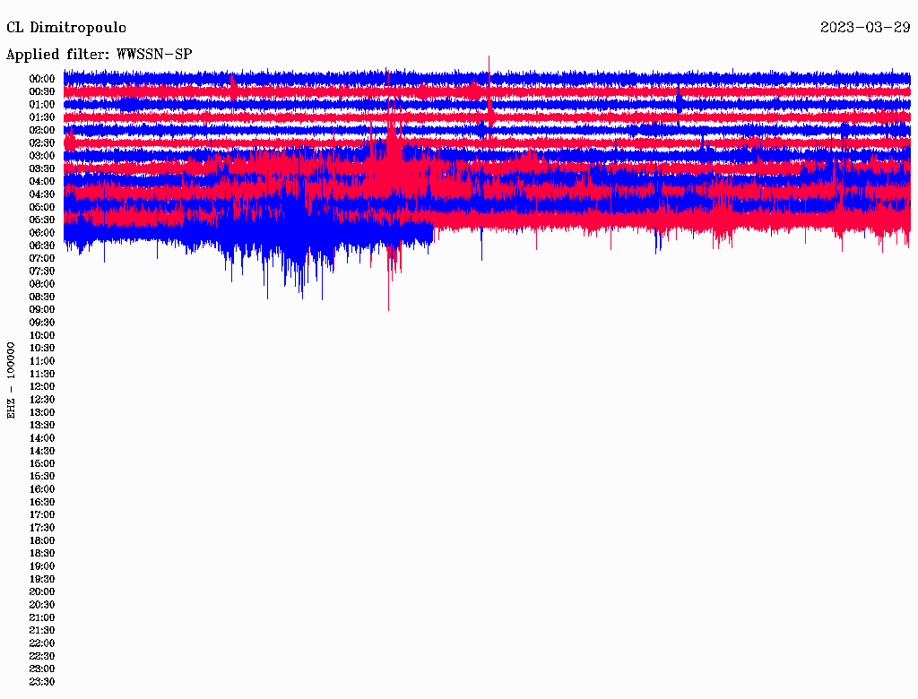
Task: Pick the 09:00 time label
Action: click(x=42, y=309)
